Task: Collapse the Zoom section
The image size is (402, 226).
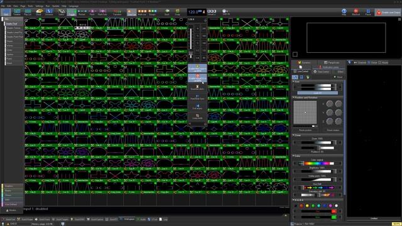Action: (x=293, y=135)
